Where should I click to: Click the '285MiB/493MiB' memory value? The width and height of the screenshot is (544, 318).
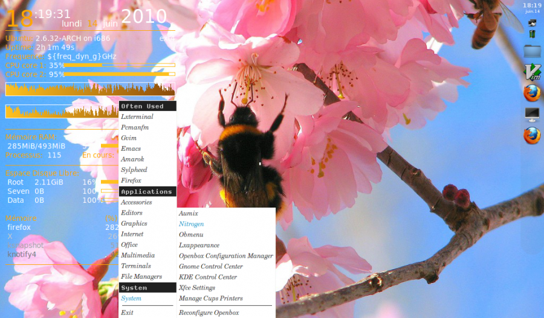[x=36, y=146]
